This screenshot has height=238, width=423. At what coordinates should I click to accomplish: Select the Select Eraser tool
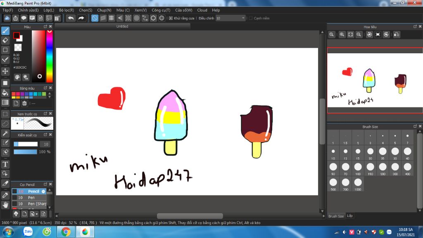click(5, 152)
